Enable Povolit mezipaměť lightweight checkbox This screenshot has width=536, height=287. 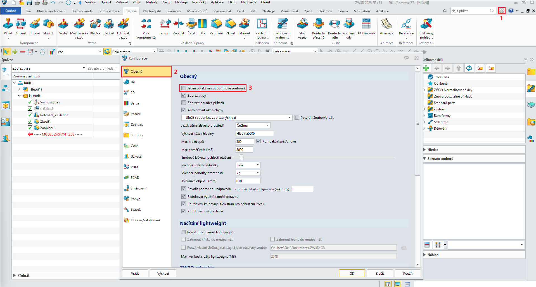point(183,232)
